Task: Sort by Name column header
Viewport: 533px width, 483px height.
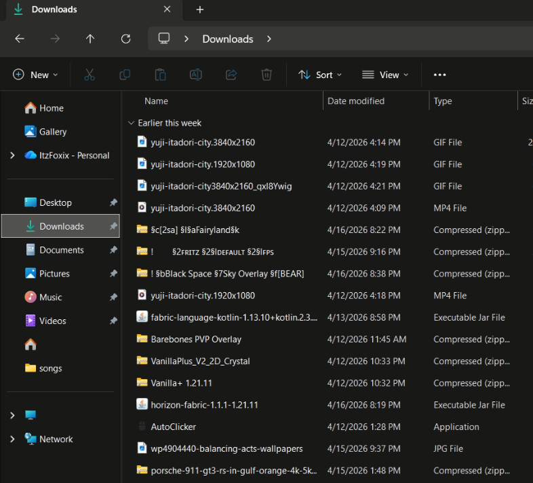Action: pos(156,101)
